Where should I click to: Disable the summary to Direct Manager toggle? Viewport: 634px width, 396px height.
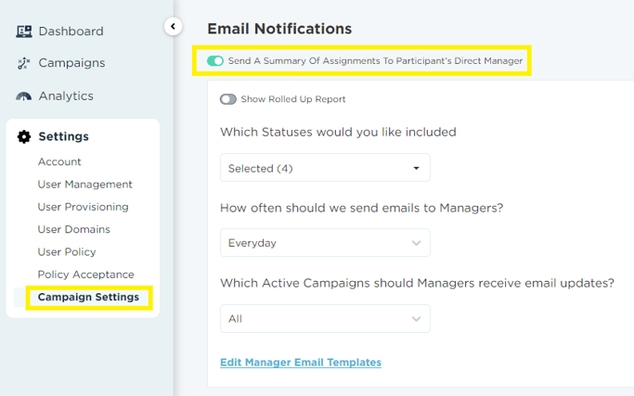pyautogui.click(x=215, y=60)
